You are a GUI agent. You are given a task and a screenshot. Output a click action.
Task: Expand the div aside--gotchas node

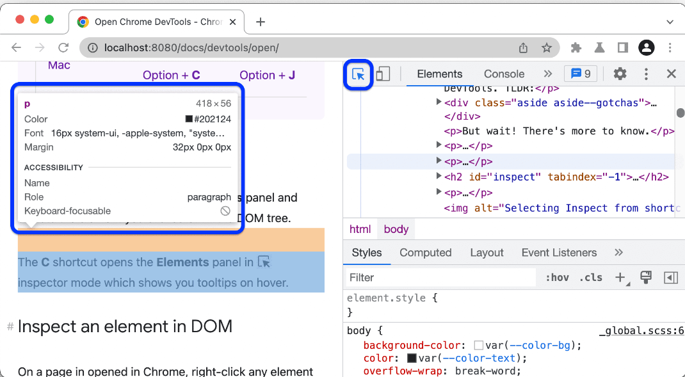(x=439, y=102)
